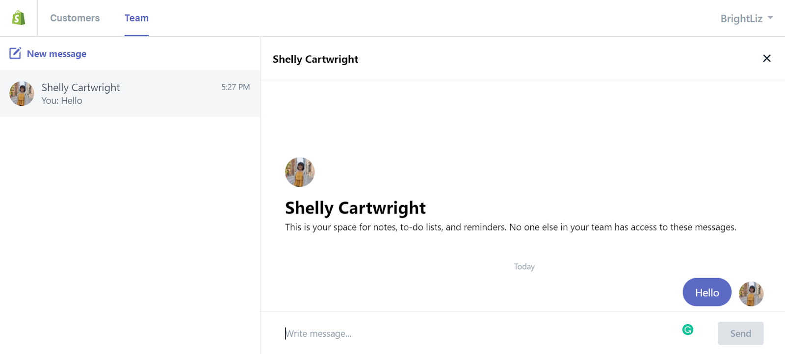Open the BrightLiz account menu
Image resolution: width=785 pixels, height=354 pixels.
click(x=746, y=19)
